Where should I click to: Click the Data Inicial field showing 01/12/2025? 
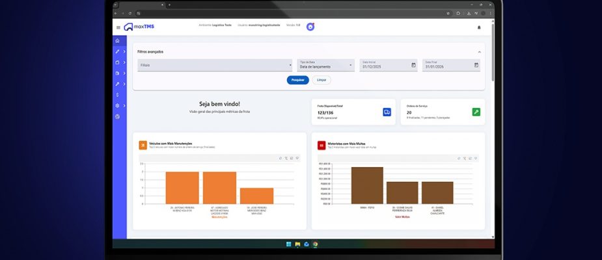[389, 65]
